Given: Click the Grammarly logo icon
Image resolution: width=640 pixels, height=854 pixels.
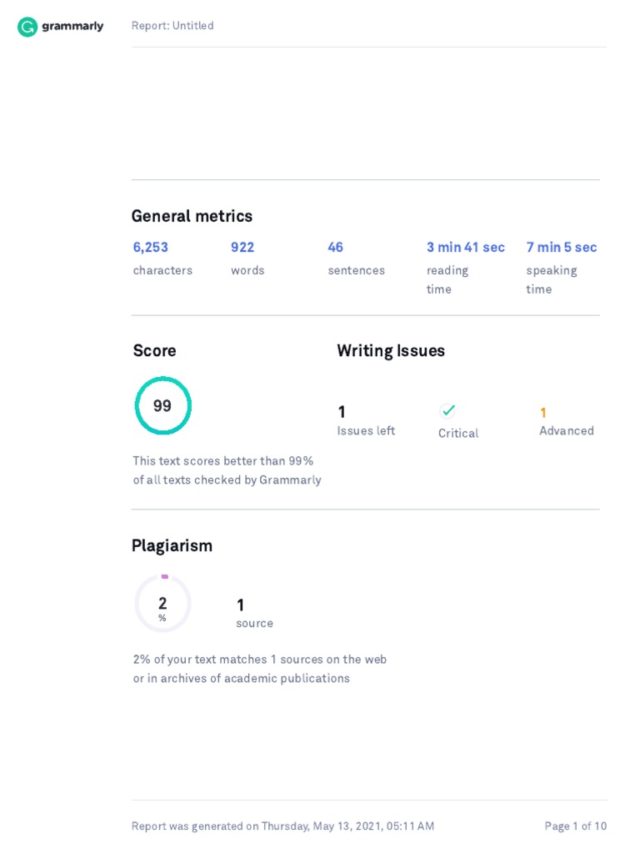Looking at the screenshot, I should (x=27, y=27).
